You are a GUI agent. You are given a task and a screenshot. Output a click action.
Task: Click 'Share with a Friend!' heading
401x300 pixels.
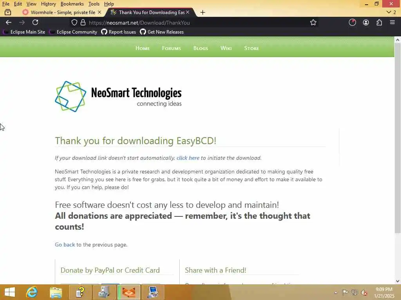pos(215,270)
